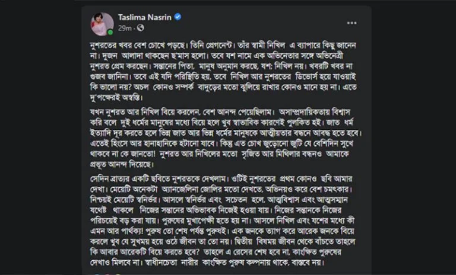The height and width of the screenshot is (275, 456).
Task: Open the three-dots post options menu
Action: click(x=351, y=23)
